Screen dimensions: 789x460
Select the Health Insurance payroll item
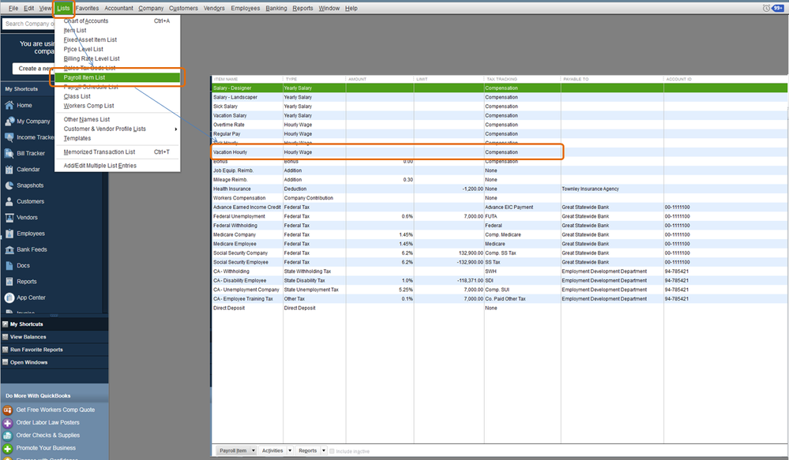[x=499, y=189]
